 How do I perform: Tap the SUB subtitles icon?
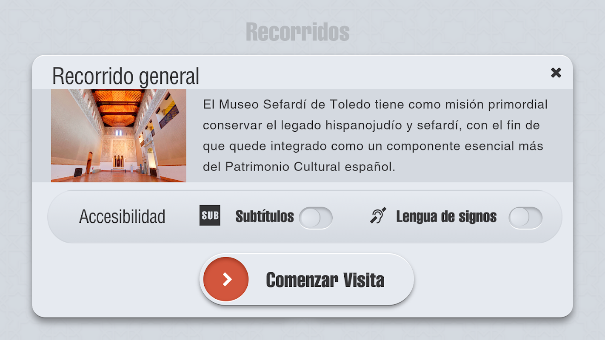(x=210, y=215)
